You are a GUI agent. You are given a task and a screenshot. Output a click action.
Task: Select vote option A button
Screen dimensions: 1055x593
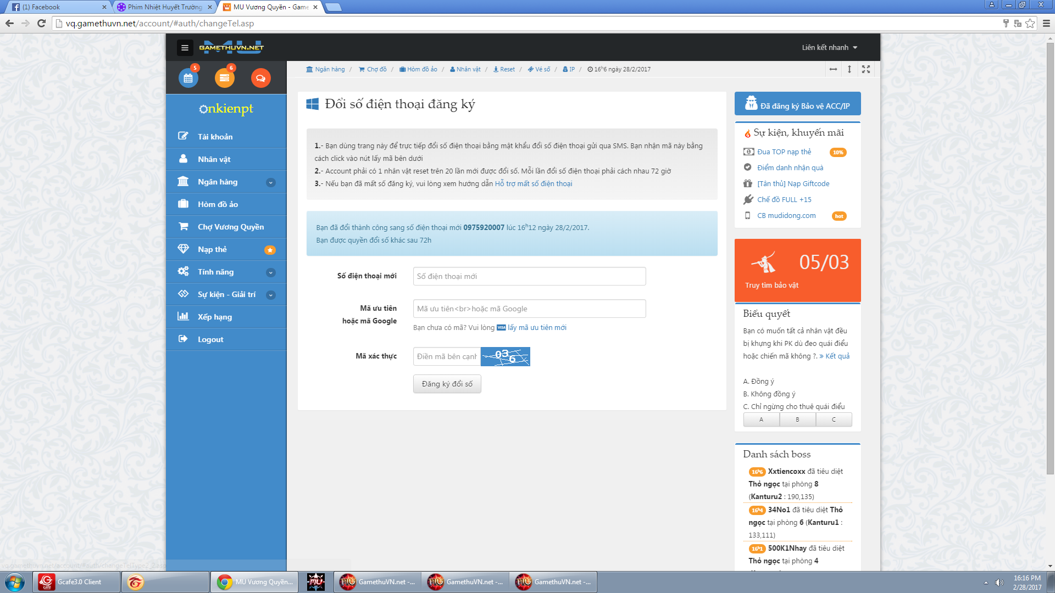click(761, 419)
